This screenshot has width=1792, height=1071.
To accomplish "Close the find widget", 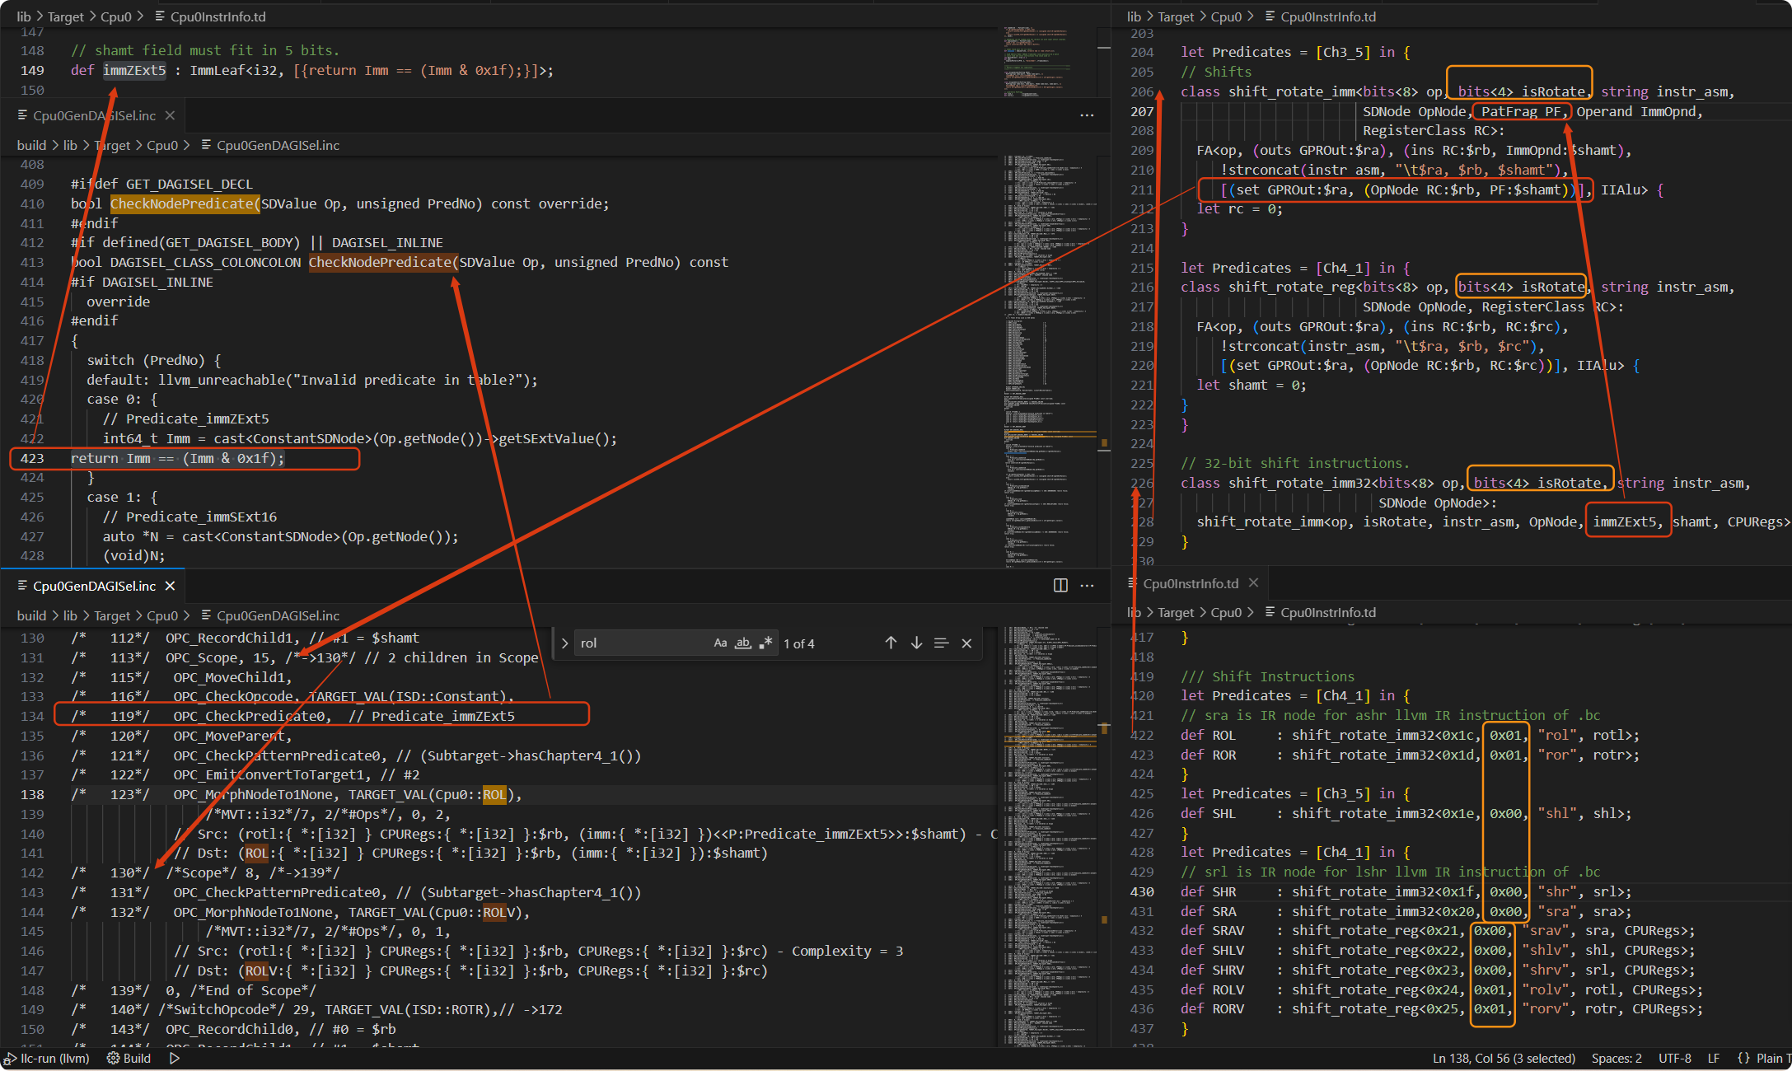I will point(966,643).
